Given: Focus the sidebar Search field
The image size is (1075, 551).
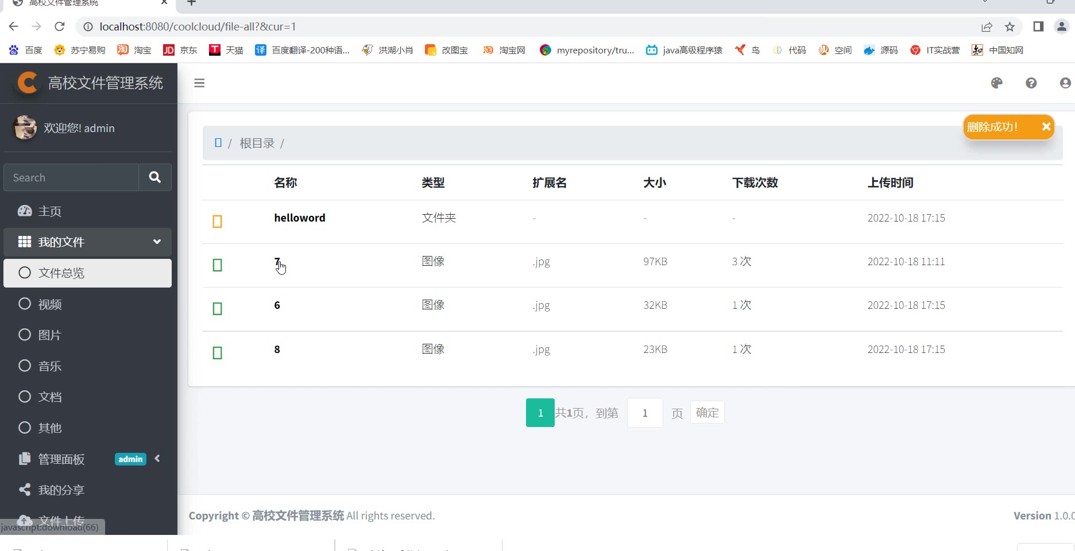Looking at the screenshot, I should click(71, 177).
